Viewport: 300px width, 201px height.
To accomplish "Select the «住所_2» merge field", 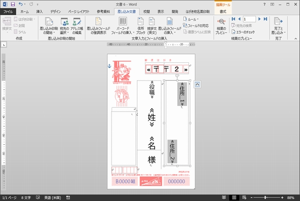I will 172,151.
